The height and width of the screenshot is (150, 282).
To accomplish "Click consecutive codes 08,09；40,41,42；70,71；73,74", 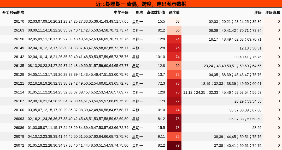I will click(235, 30).
